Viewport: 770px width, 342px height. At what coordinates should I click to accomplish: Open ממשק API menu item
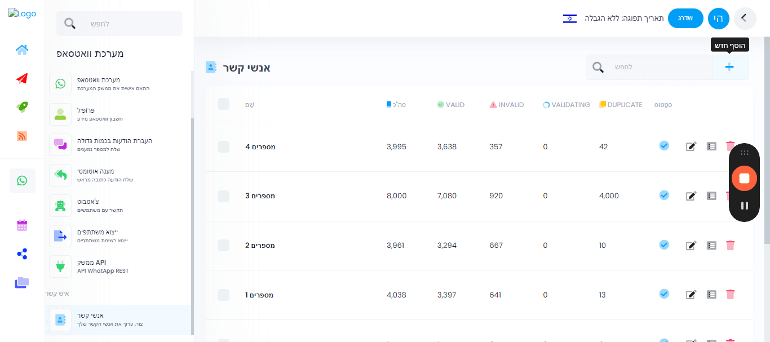tap(118, 267)
